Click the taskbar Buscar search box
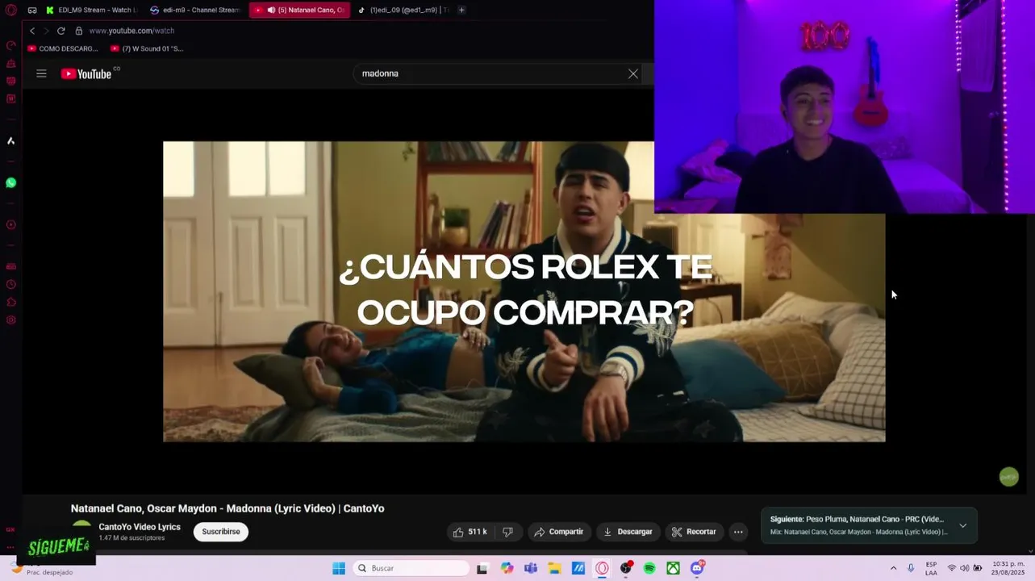This screenshot has height=581, width=1035. click(x=411, y=568)
